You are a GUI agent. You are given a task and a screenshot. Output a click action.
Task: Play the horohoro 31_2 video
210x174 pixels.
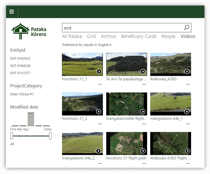pyautogui.click(x=99, y=112)
